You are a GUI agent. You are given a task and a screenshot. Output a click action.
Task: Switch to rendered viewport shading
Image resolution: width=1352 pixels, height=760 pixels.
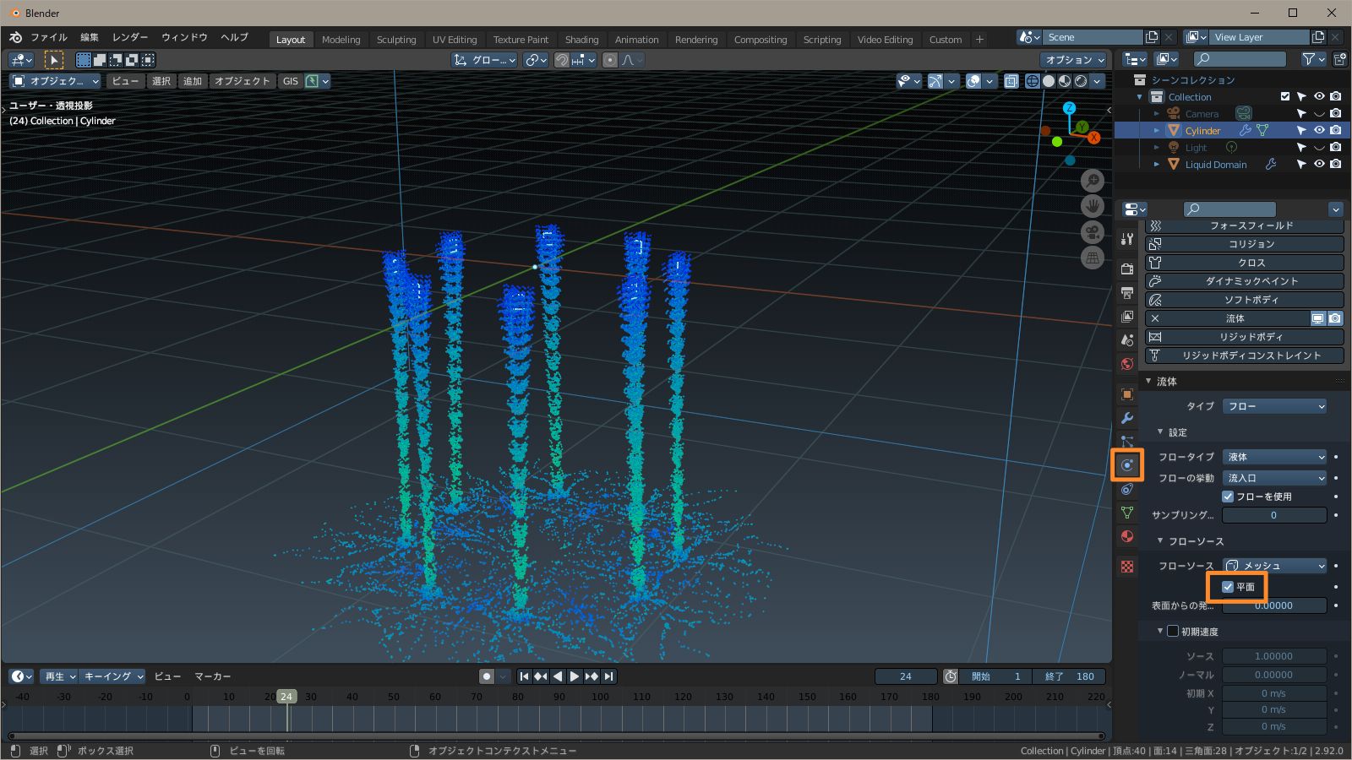1081,81
